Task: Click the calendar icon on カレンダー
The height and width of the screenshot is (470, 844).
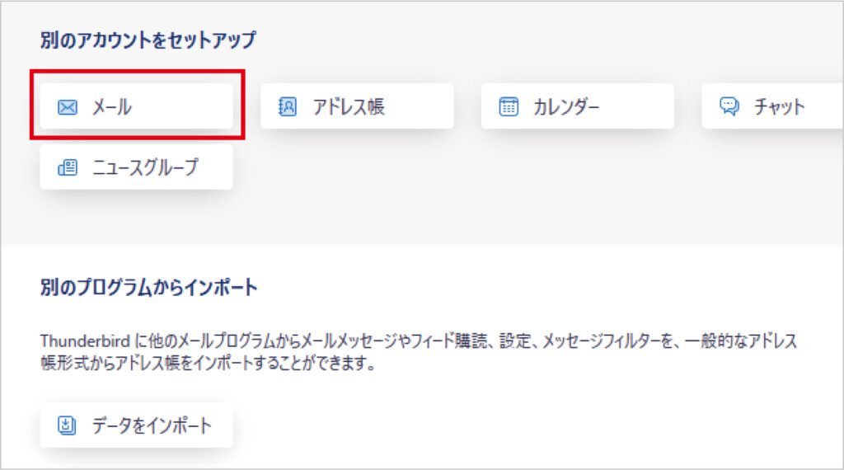Action: coord(509,106)
